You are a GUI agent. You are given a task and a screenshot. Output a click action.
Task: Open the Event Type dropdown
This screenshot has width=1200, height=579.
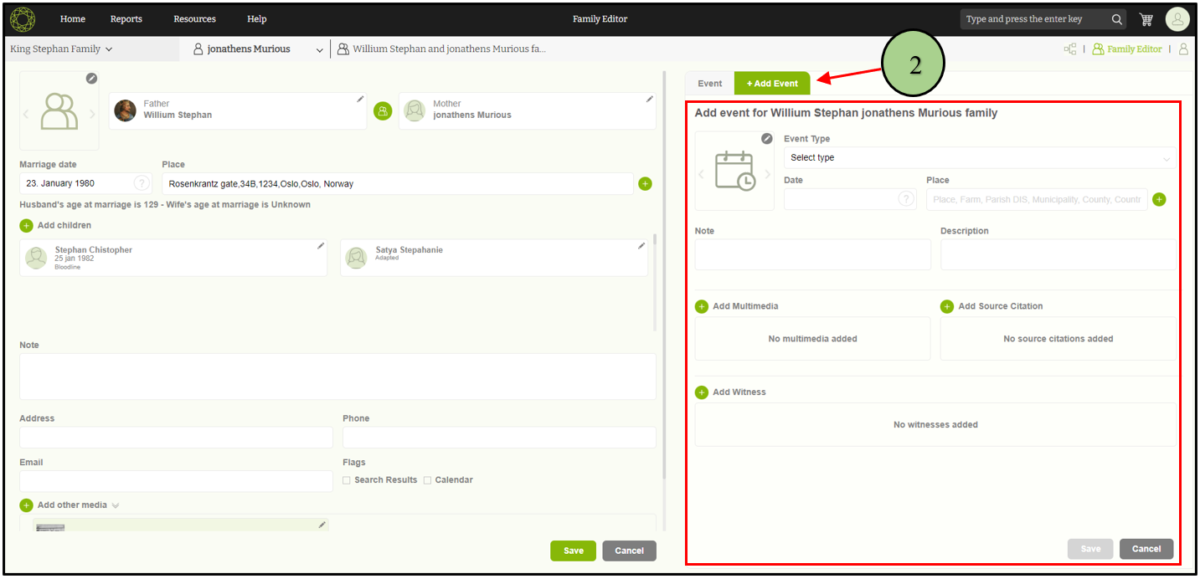click(x=978, y=157)
